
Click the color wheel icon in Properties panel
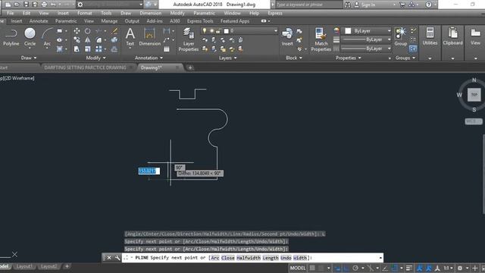tap(336, 30)
